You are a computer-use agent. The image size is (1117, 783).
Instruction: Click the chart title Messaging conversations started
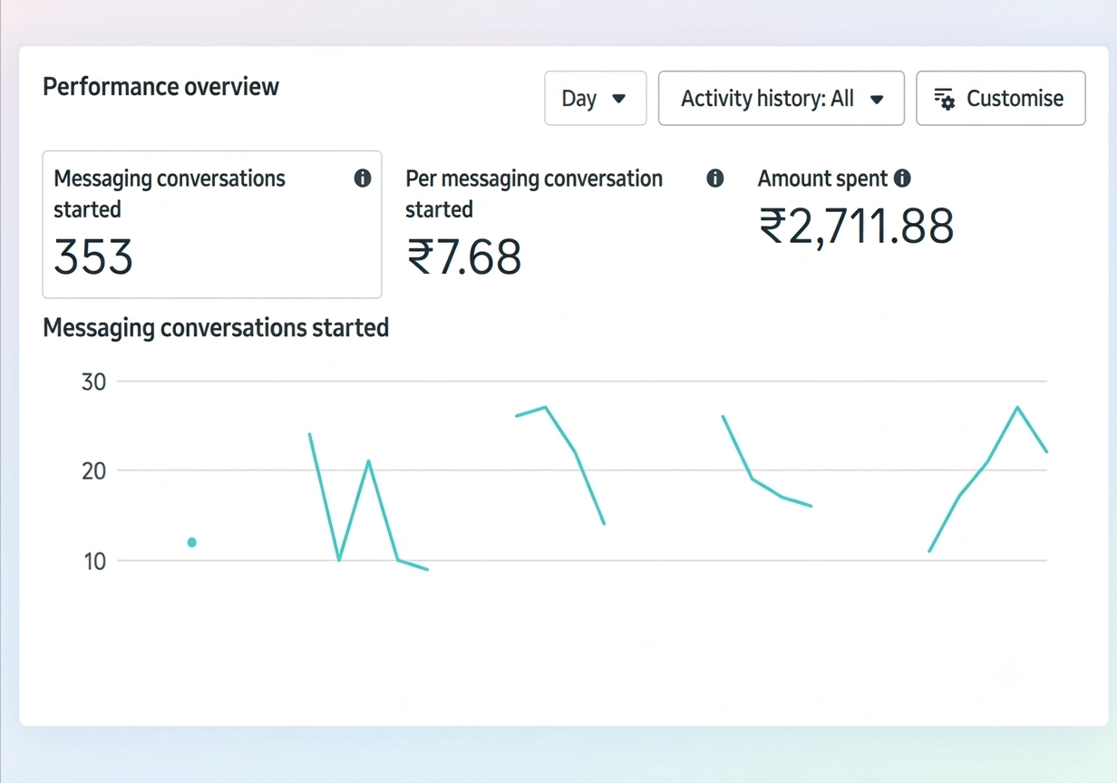216,327
